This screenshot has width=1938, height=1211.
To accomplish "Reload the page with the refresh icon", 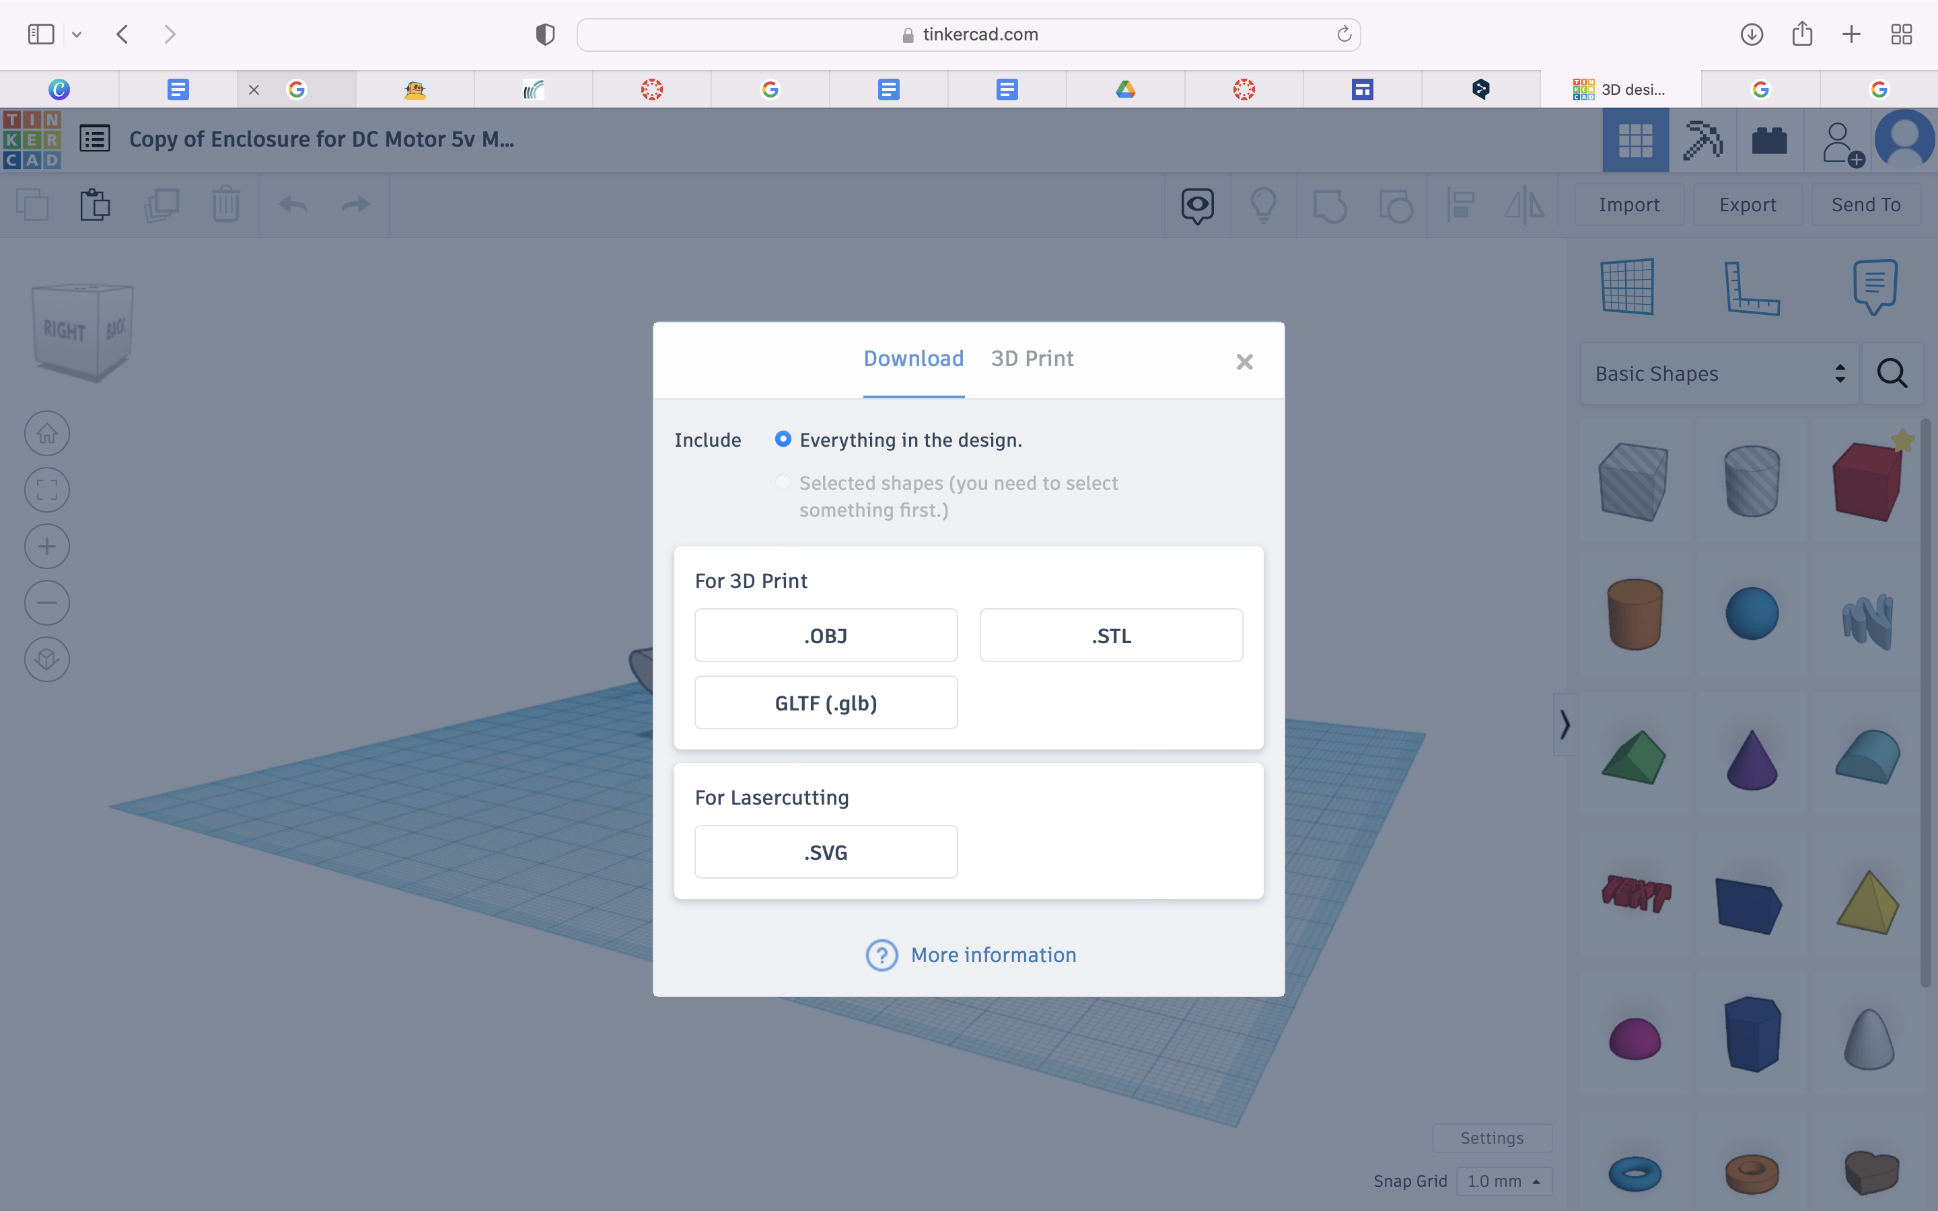I will (1344, 34).
